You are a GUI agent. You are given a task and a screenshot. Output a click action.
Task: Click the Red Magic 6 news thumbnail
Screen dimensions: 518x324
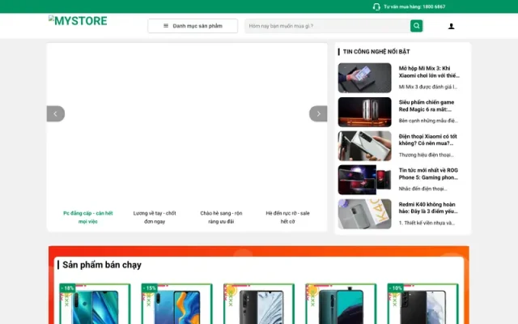click(364, 112)
